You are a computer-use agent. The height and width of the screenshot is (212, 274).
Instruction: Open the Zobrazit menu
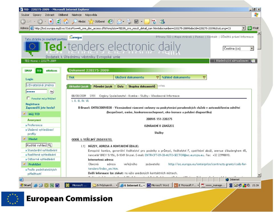50,15
